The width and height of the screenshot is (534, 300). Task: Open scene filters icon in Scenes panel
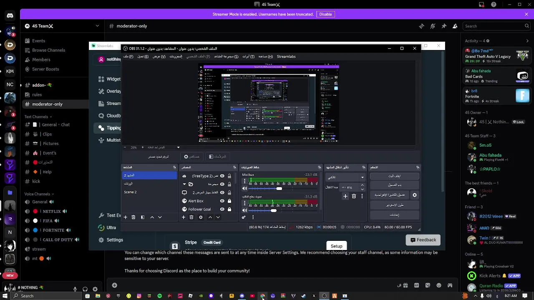pos(143,217)
